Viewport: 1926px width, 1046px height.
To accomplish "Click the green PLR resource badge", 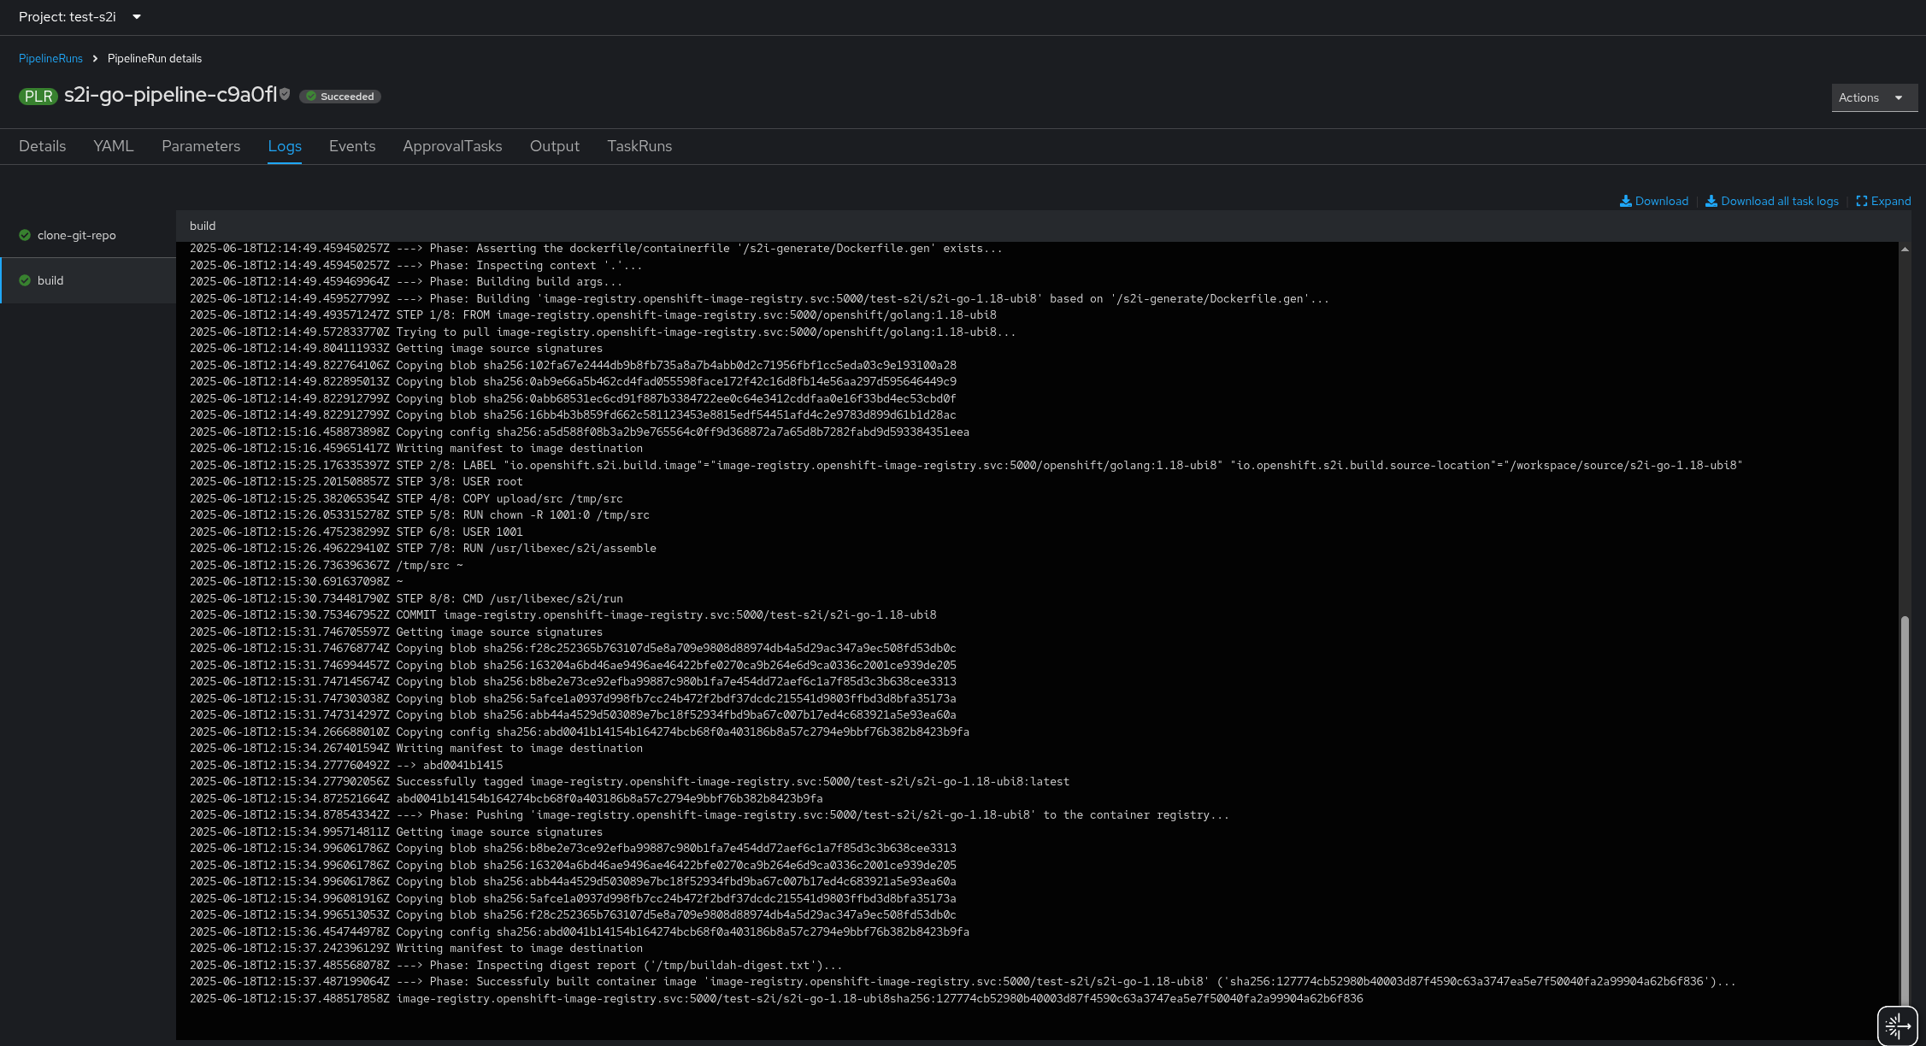I will click(38, 96).
